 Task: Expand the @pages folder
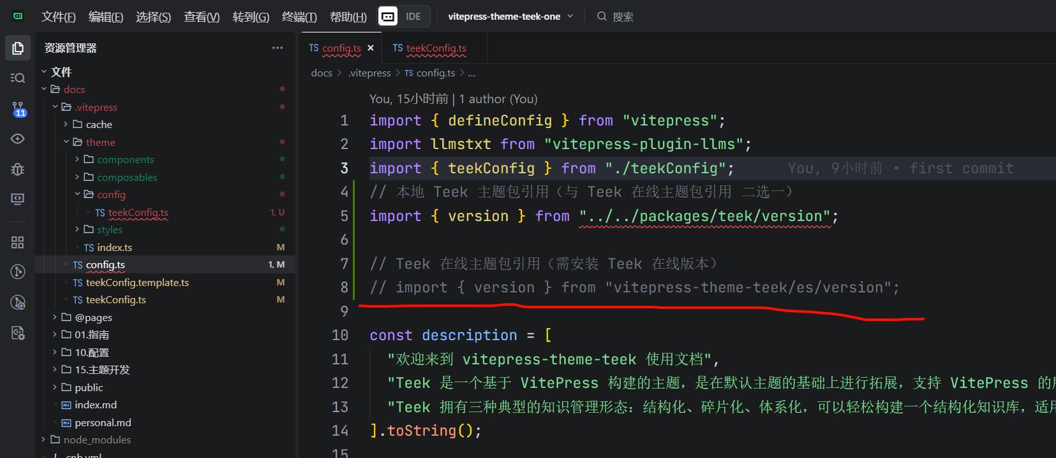point(93,317)
